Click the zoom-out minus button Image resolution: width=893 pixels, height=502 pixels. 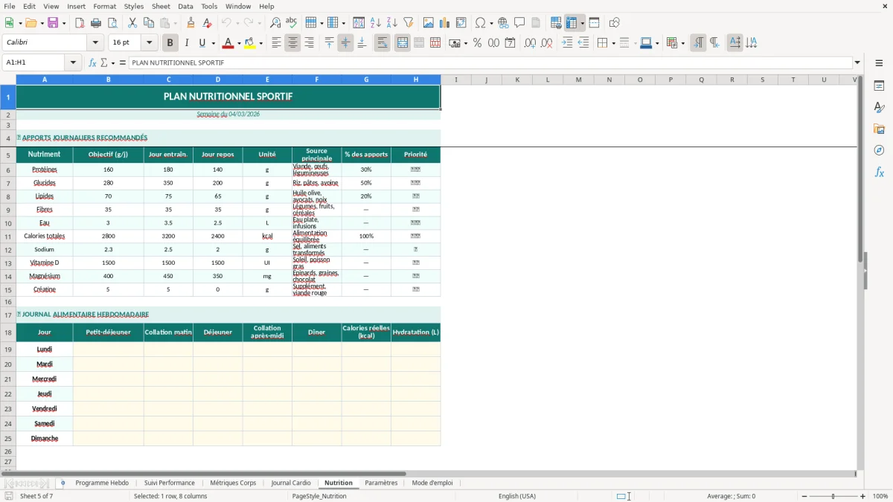click(804, 496)
